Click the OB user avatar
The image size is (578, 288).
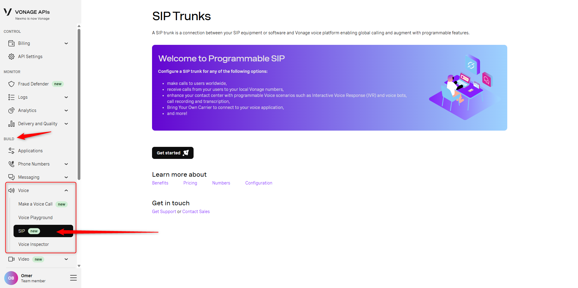(x=11, y=278)
